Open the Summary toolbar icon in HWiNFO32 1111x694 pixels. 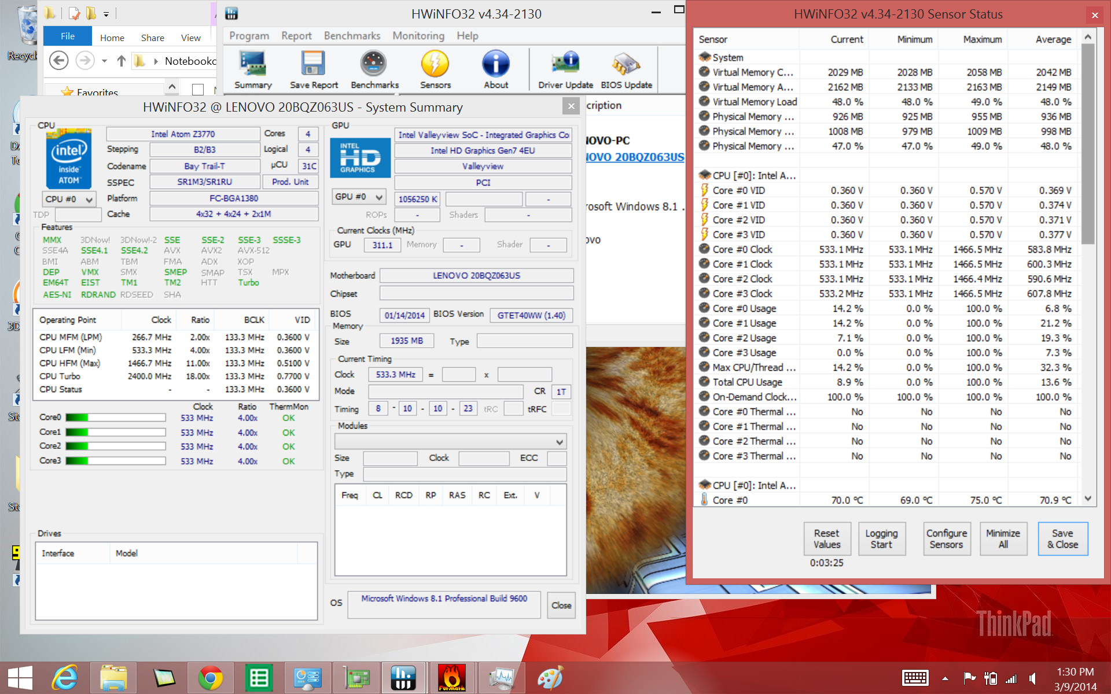253,69
